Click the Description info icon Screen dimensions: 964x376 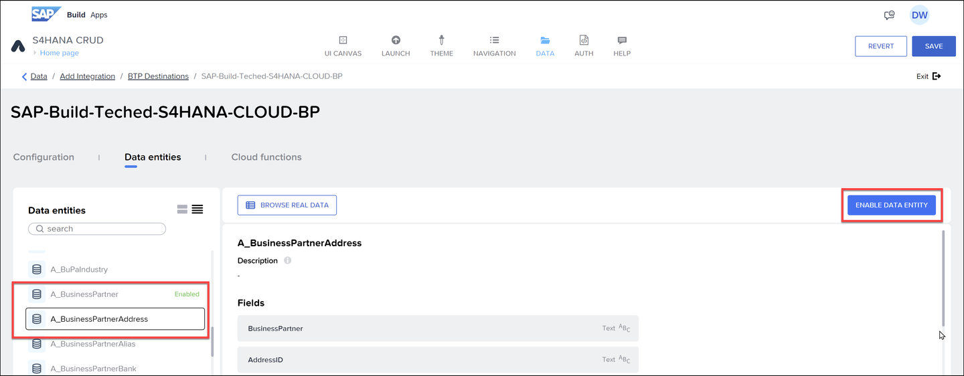(287, 261)
